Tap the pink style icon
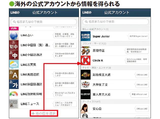 click(14, 28)
